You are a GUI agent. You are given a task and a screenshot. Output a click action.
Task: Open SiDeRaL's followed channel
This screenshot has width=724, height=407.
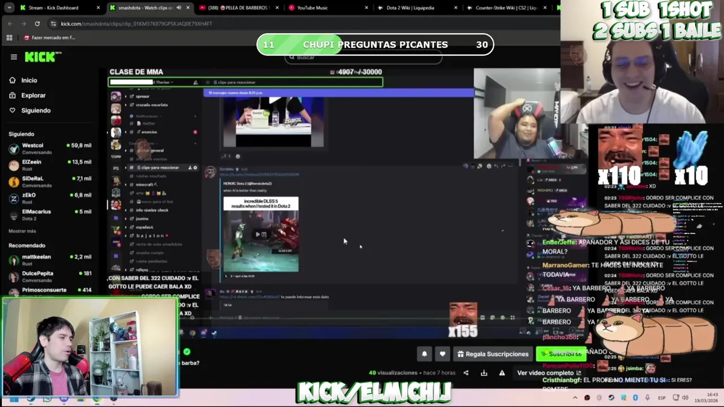[x=50, y=181]
